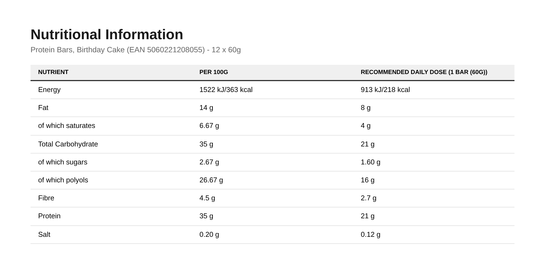
Task: Select the product subtitle with EAN number
Action: (x=136, y=50)
